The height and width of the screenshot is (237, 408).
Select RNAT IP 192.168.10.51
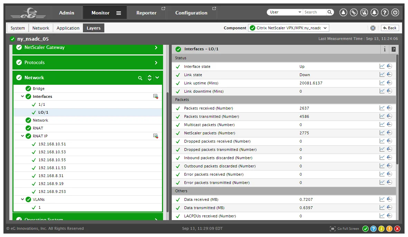click(52, 144)
